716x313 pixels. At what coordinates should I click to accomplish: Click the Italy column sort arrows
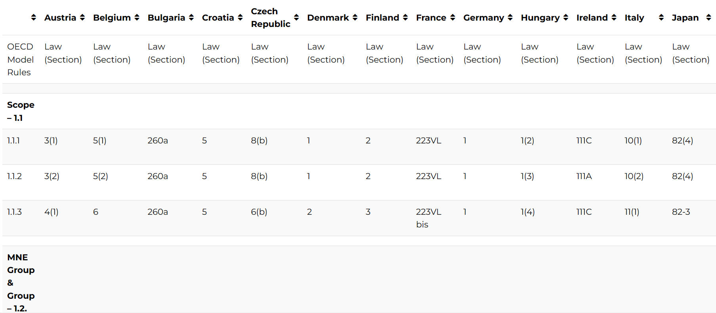[661, 17]
